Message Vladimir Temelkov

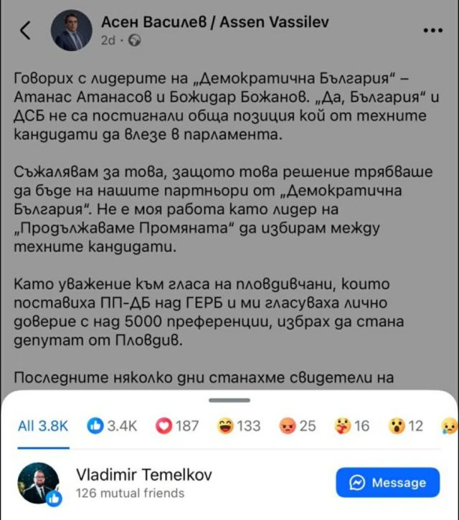coord(387,483)
